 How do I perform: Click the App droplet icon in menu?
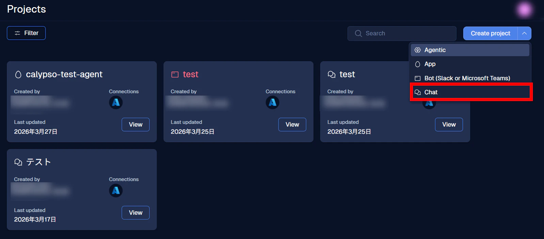coord(418,64)
